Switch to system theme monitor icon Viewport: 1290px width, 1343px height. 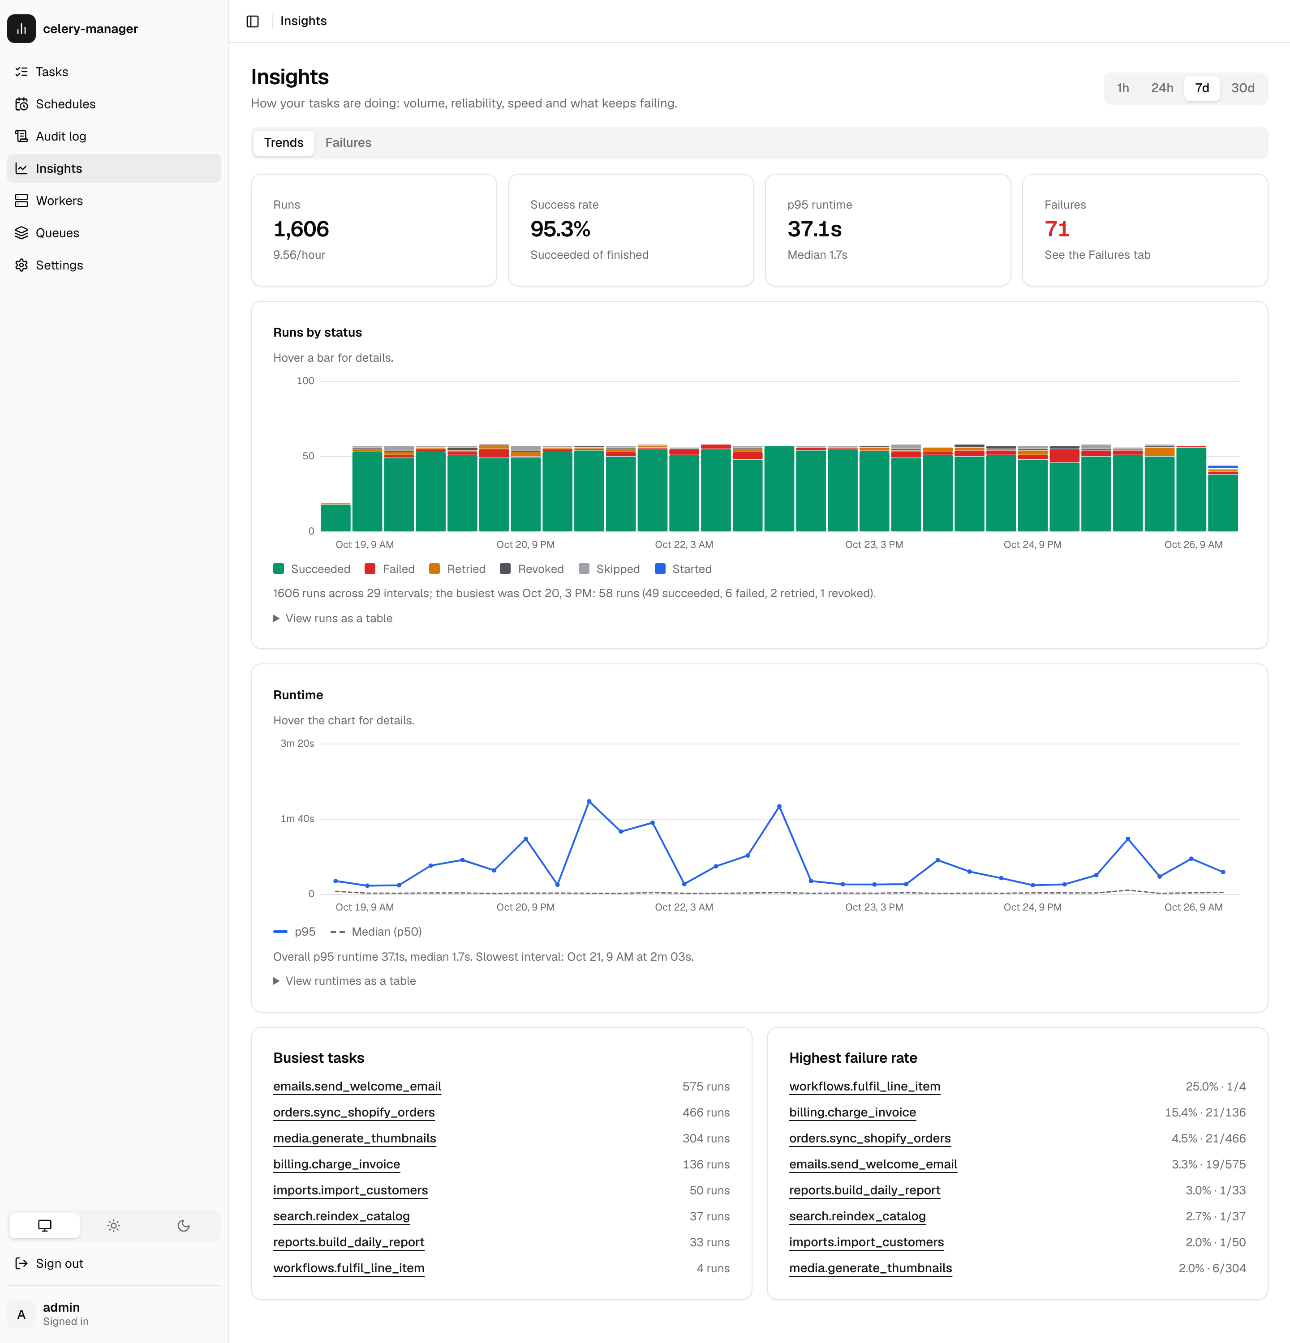[x=44, y=1226]
